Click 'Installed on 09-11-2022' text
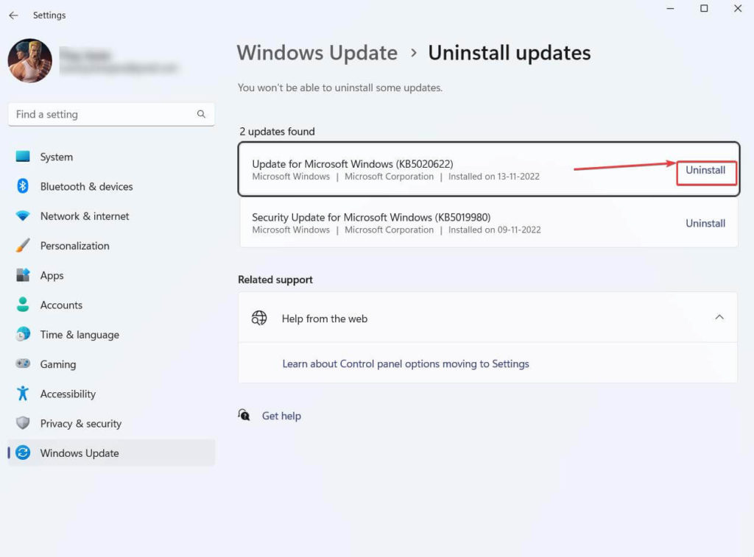The height and width of the screenshot is (557, 754). point(494,230)
